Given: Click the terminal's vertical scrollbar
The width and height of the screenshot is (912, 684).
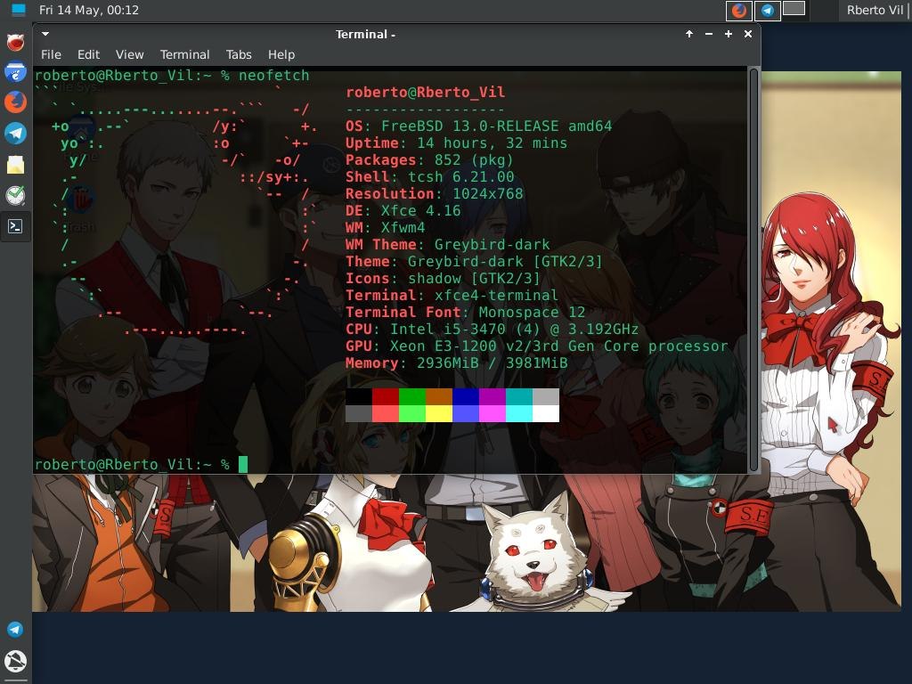Looking at the screenshot, I should coord(753,269).
